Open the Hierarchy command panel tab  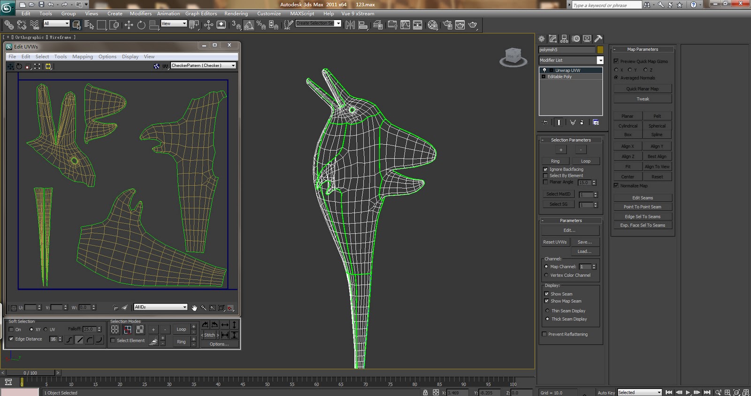click(564, 39)
